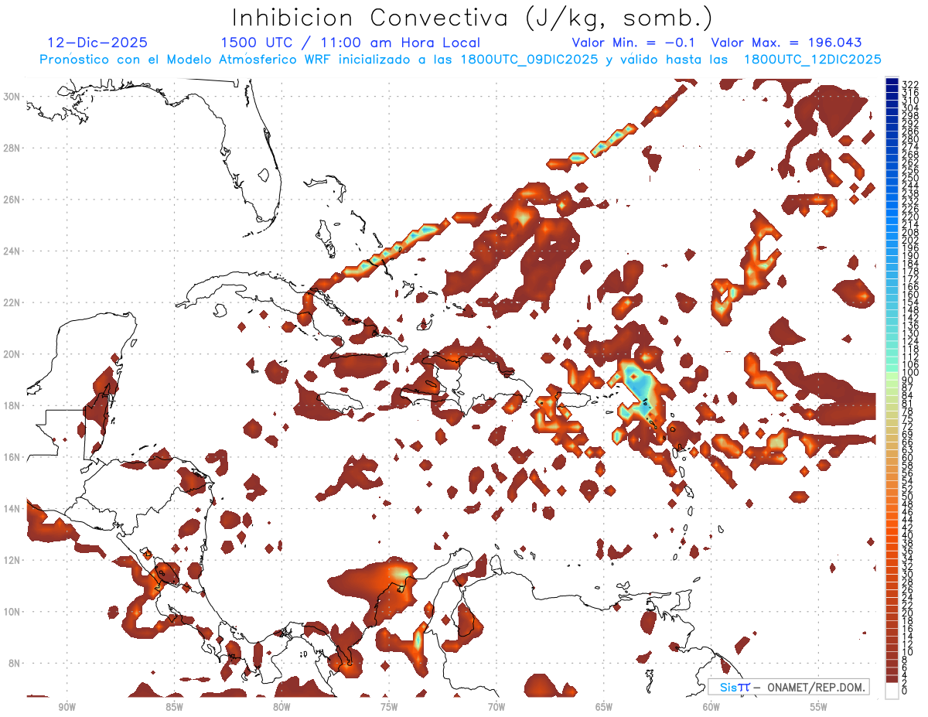Viewport: 928px width, 717px height.
Task: Select the date label "12-Dic-2025"
Action: pyautogui.click(x=97, y=43)
